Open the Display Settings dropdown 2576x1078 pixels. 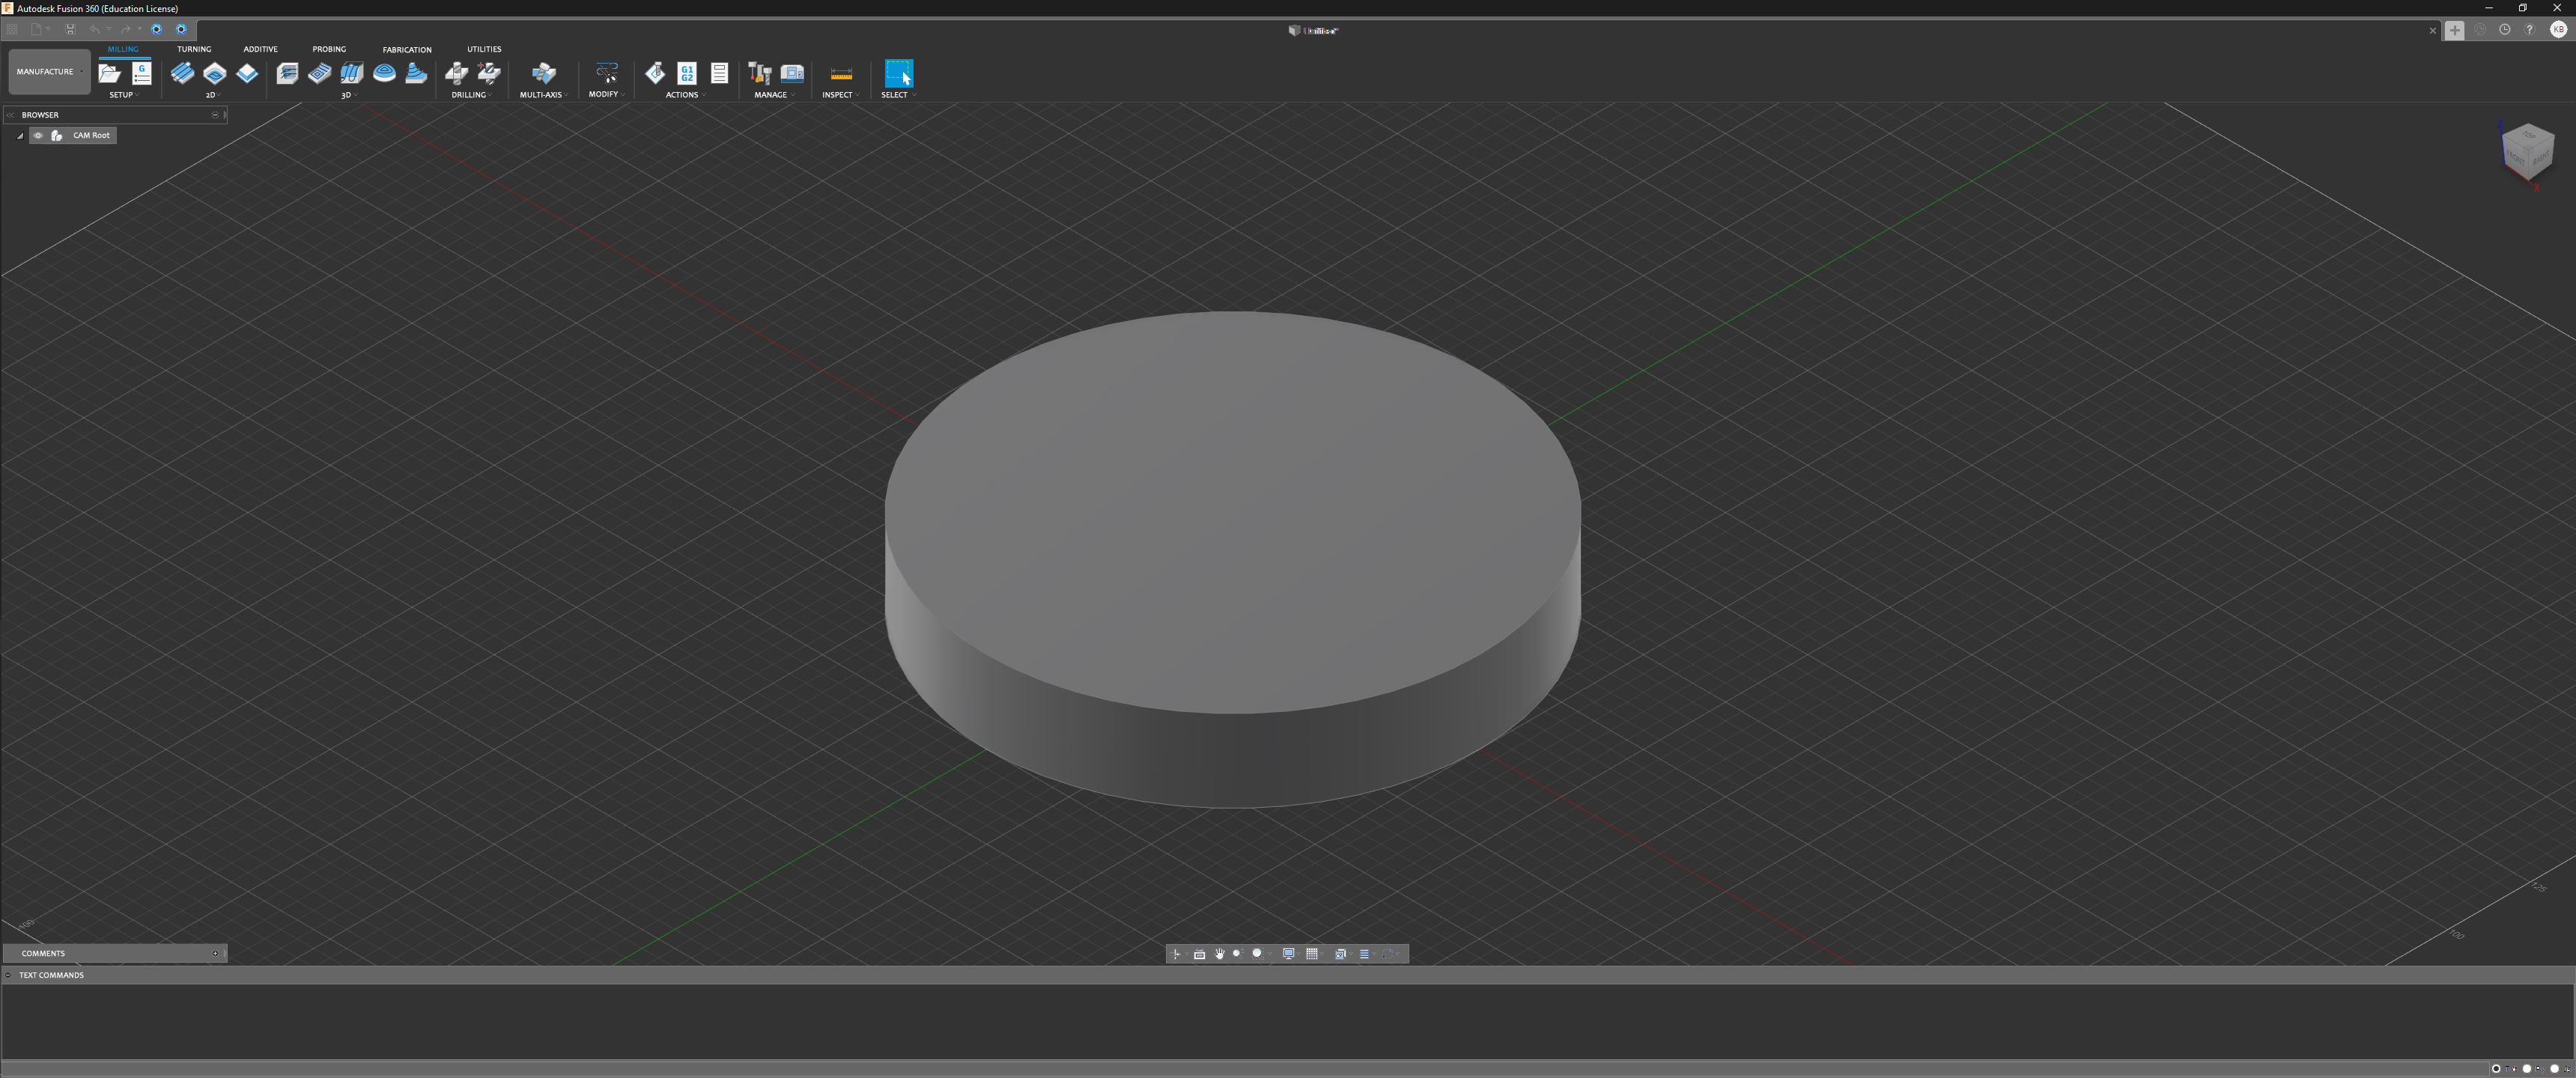1289,954
